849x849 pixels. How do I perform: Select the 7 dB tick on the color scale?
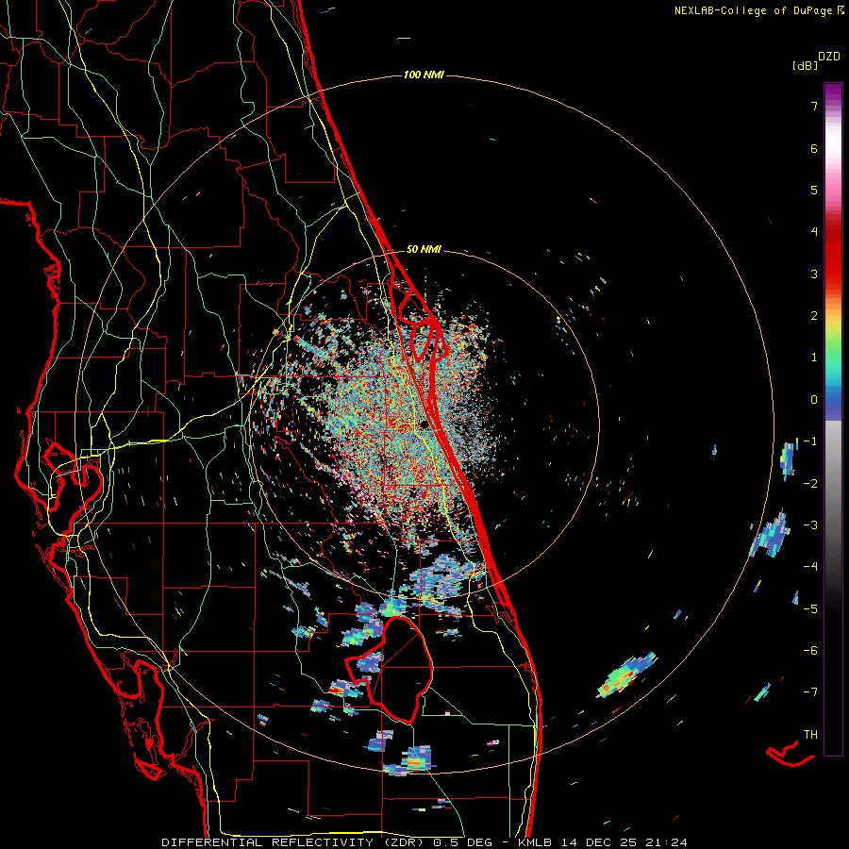[x=814, y=106]
